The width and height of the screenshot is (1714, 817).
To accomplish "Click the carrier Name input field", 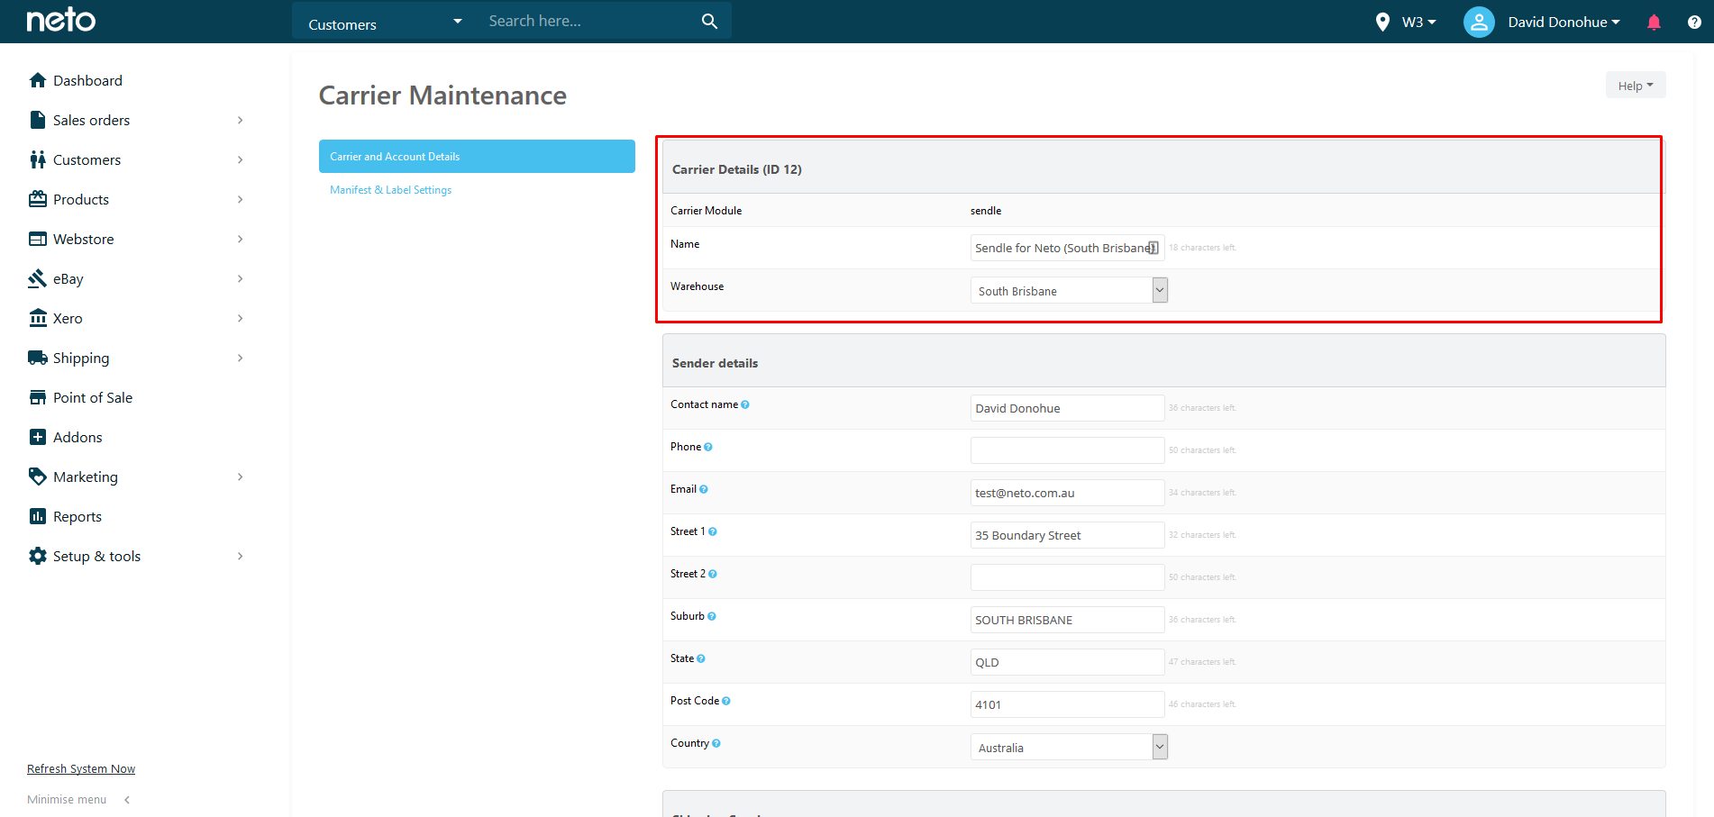I will pyautogui.click(x=1067, y=248).
